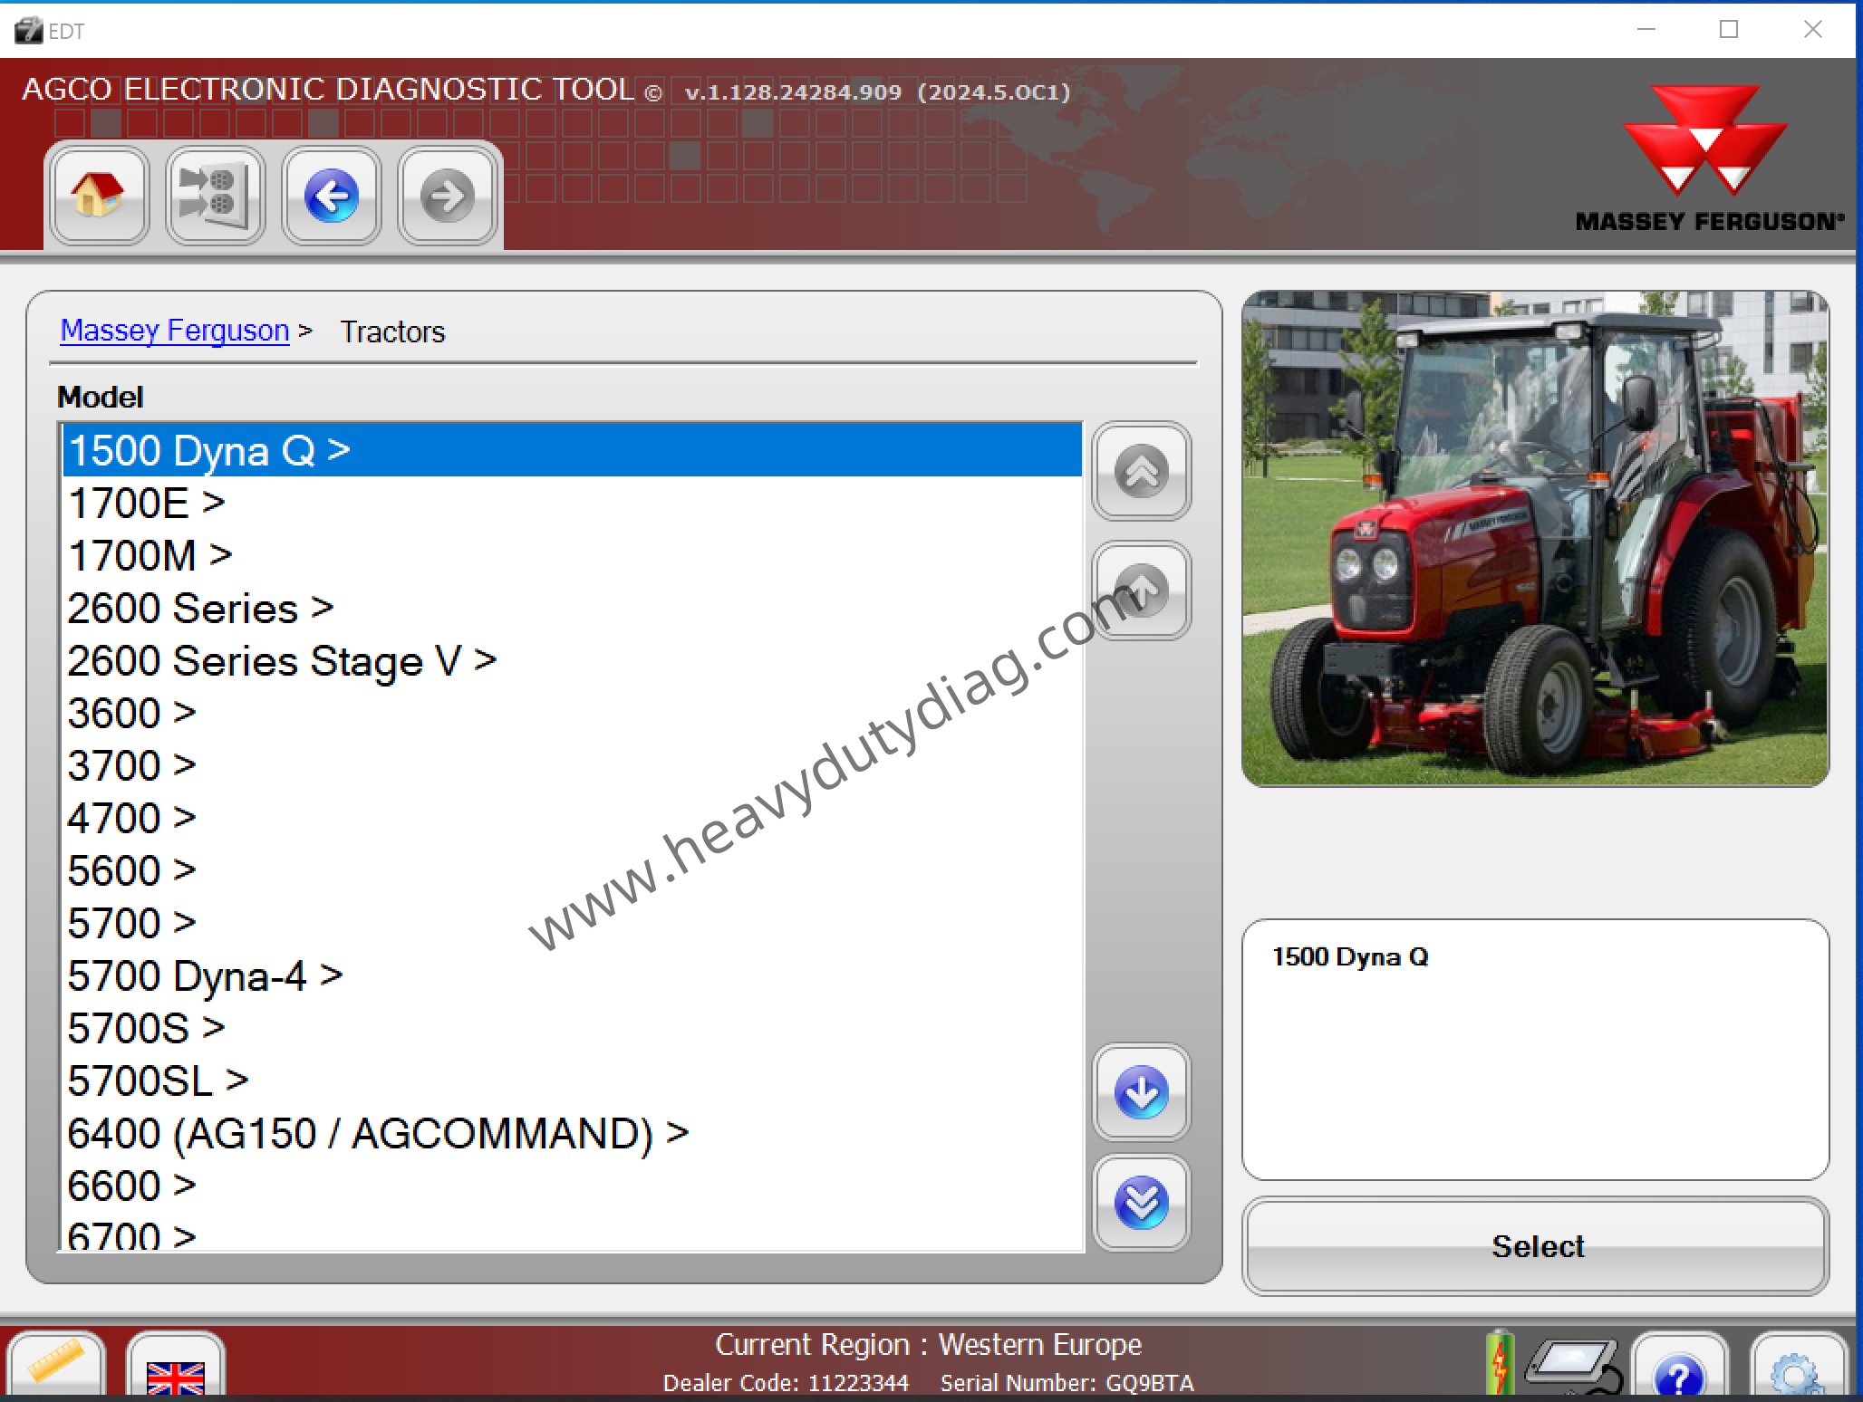The height and width of the screenshot is (1402, 1863).
Task: Select 6400 (AG150 / AGCOMMAND) entry
Action: point(573,1133)
